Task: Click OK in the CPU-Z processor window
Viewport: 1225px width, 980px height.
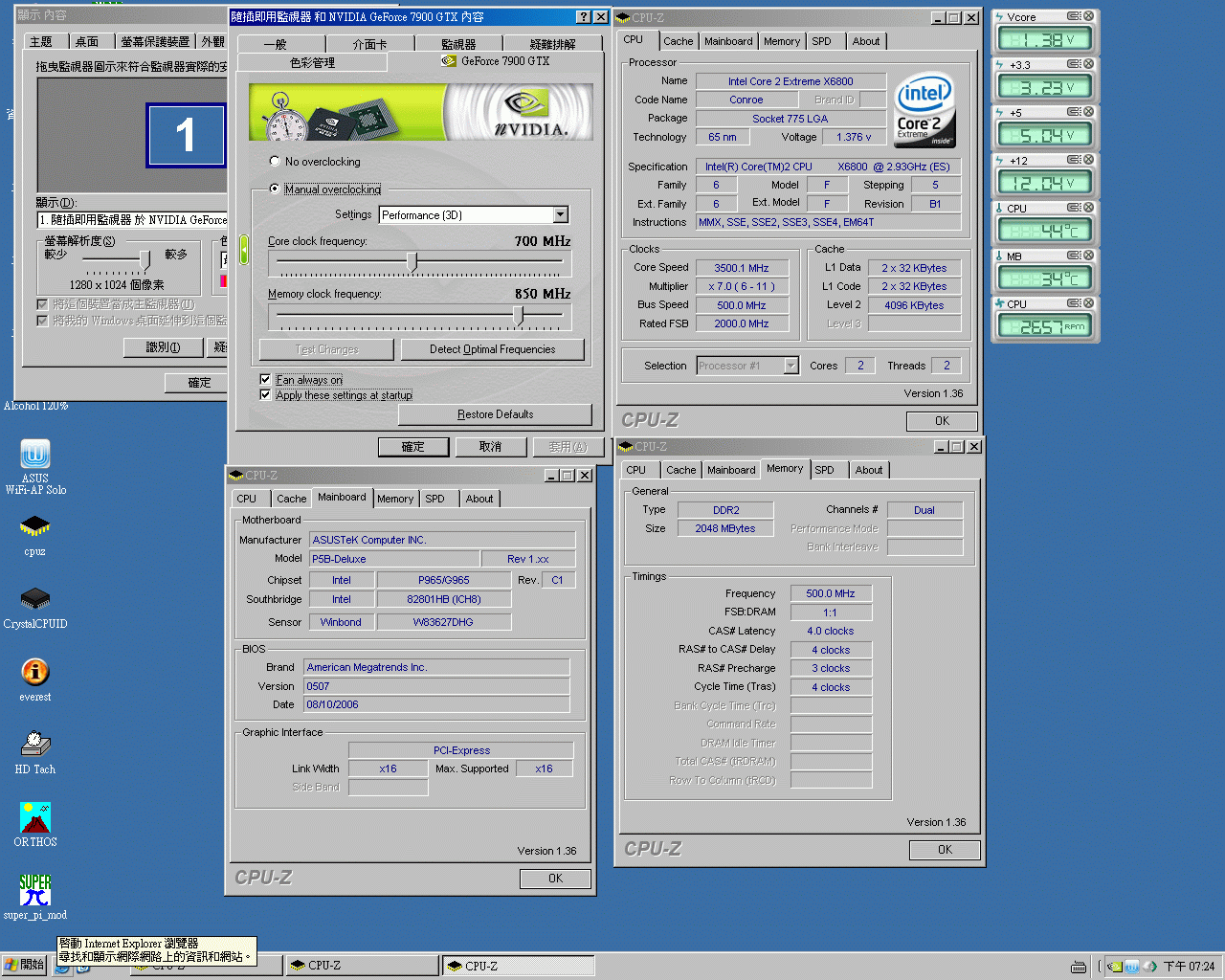Action: pyautogui.click(x=942, y=421)
